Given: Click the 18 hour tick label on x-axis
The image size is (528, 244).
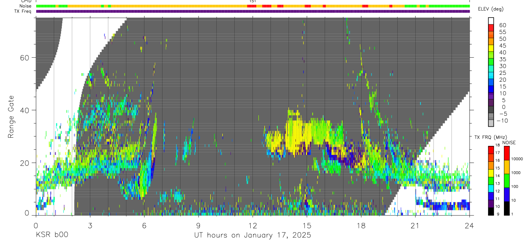Looking at the screenshot, I should (x=361, y=225).
